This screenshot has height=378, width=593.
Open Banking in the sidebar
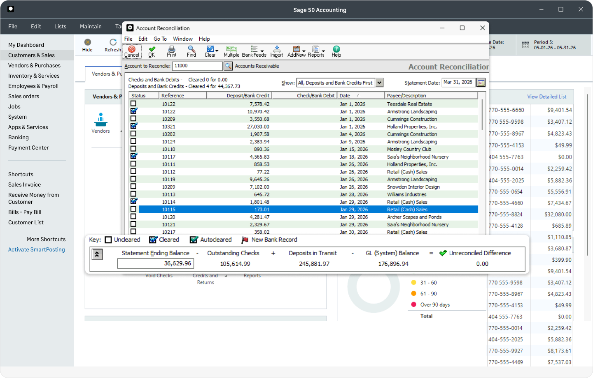click(19, 137)
